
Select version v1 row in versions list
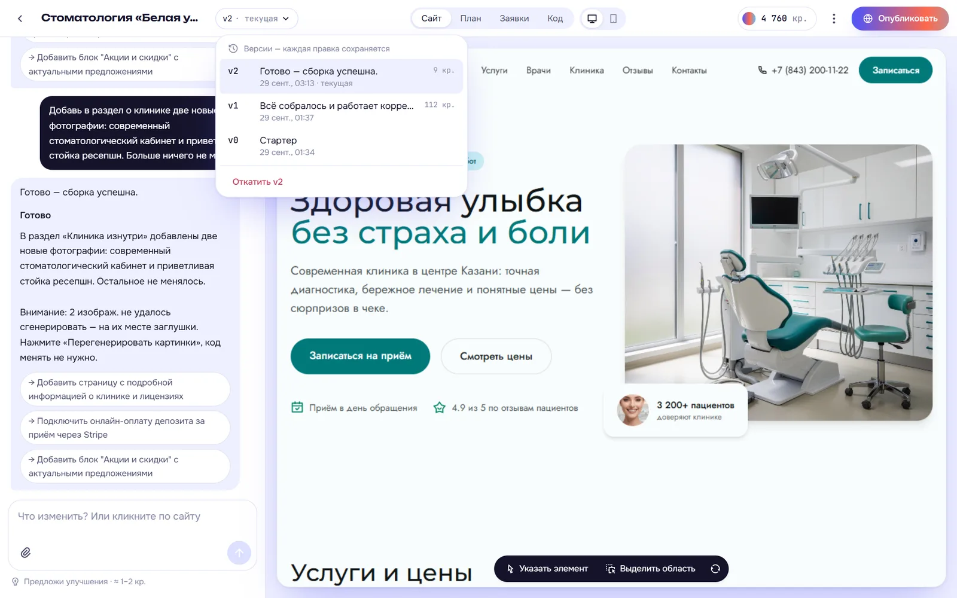point(342,111)
